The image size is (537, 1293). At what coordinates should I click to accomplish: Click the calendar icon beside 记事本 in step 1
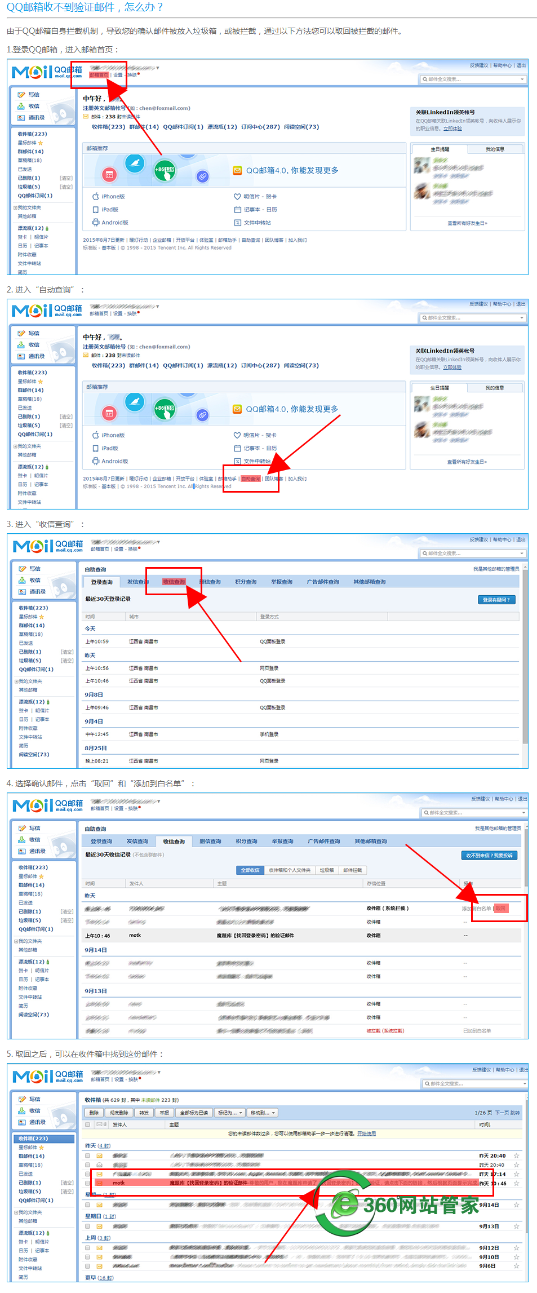click(237, 210)
